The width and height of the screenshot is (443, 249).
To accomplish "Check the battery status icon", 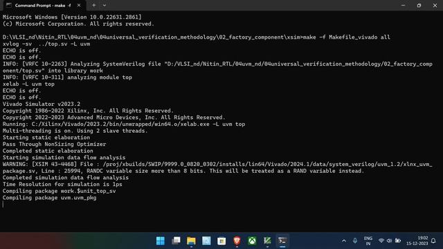I will pos(398,241).
